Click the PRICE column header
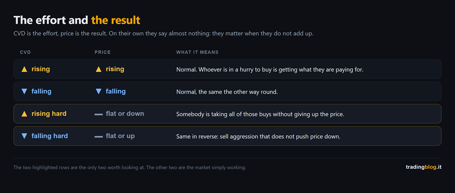The width and height of the screenshot is (455, 193). (102, 52)
